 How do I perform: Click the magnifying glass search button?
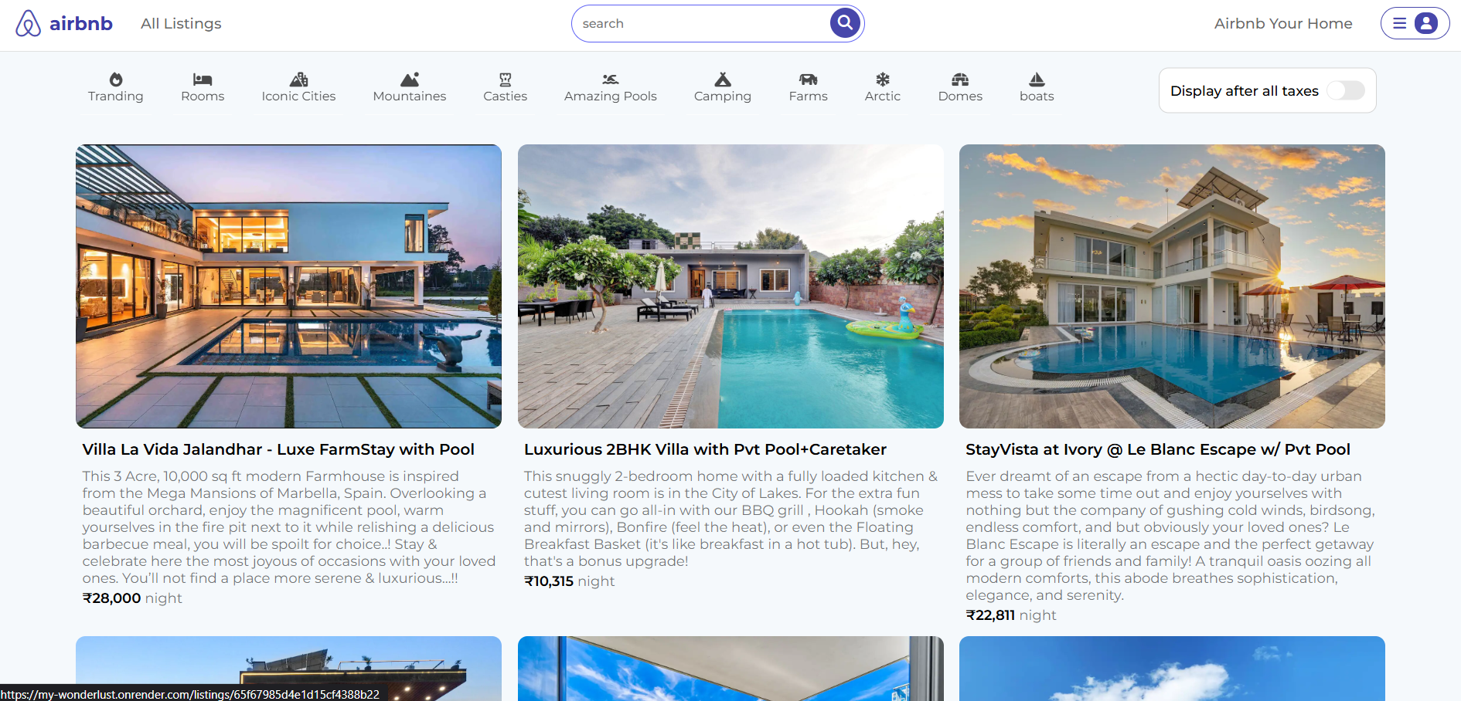845,23
